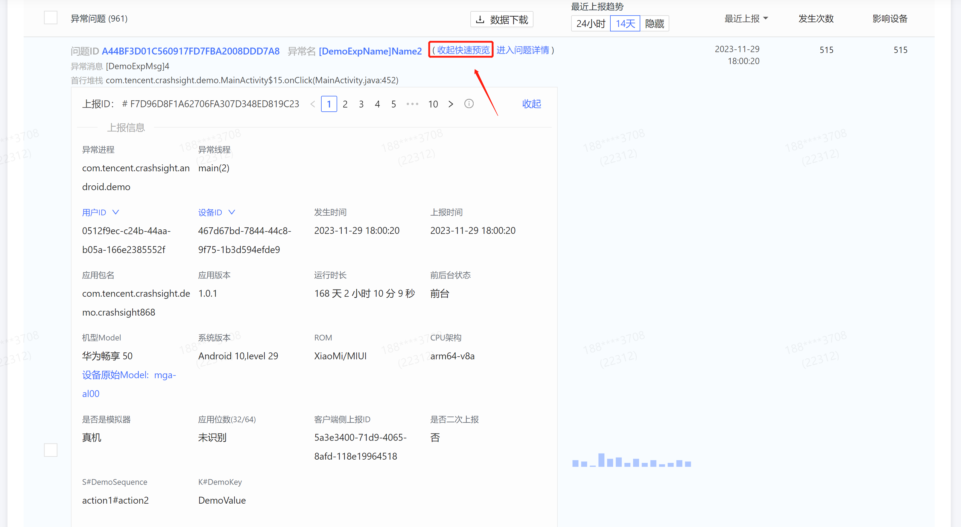
Task: Tick the checkbox beside the issue row
Action: [51, 450]
